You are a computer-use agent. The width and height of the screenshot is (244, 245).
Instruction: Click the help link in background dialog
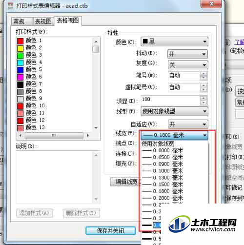click(239, 42)
